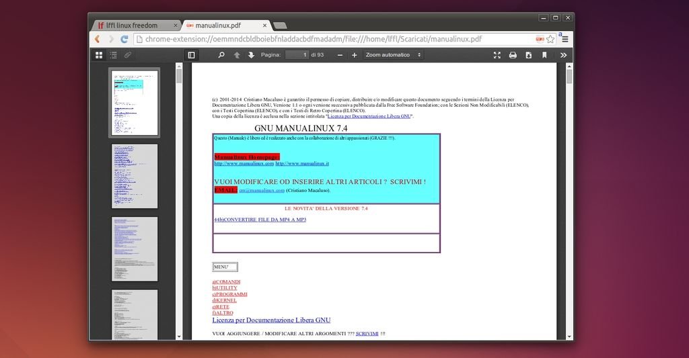Image resolution: width=689 pixels, height=358 pixels.
Task: Open the Chrome hamburger menu
Action: tap(565, 39)
